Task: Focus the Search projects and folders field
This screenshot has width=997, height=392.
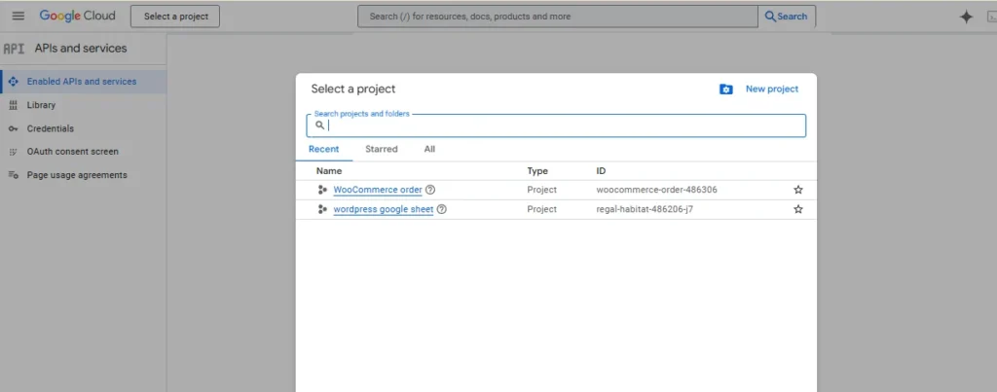Action: pyautogui.click(x=556, y=125)
